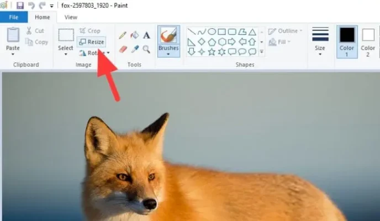This screenshot has height=221, width=380.
Task: Choose the five-point star shape
Action: point(212,51)
